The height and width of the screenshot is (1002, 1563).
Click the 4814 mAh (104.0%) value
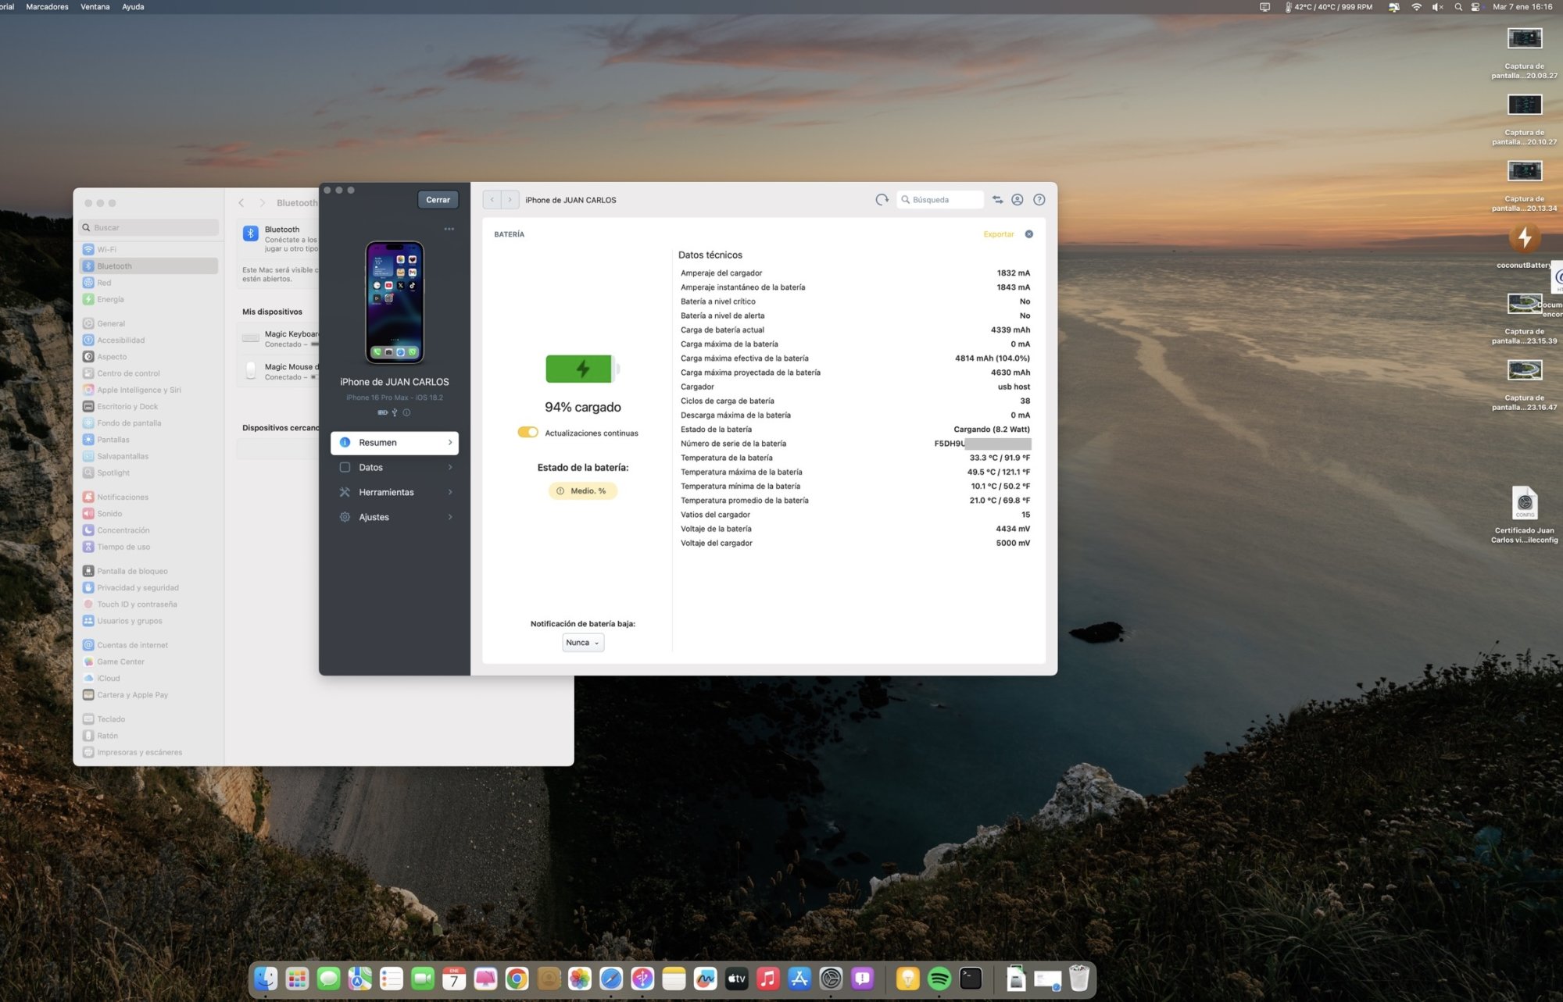tap(993, 358)
